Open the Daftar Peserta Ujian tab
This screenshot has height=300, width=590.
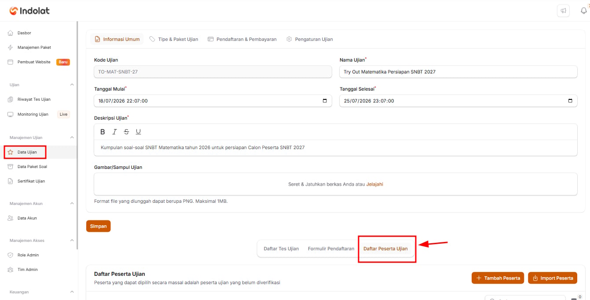click(x=385, y=249)
